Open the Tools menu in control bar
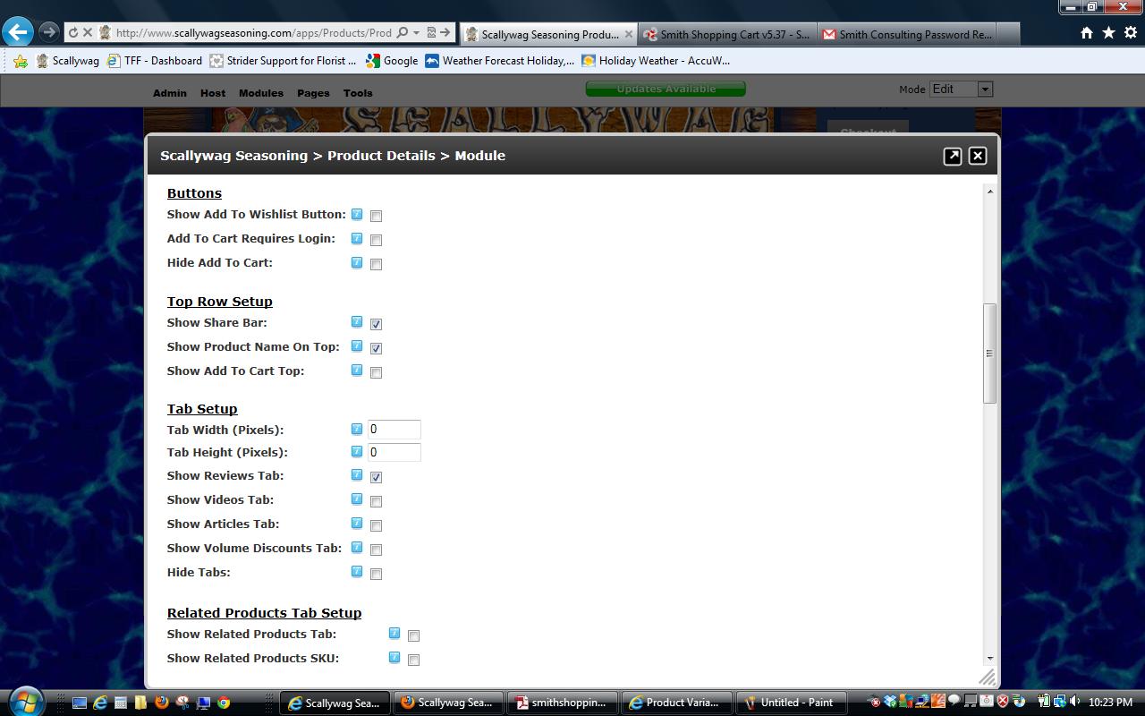Screen dimensions: 1145x716 coord(358,93)
